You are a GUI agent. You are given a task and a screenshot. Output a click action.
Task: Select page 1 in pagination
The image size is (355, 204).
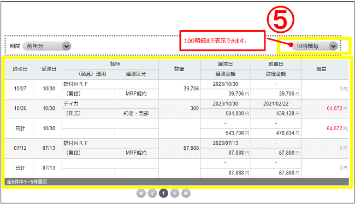163,194
